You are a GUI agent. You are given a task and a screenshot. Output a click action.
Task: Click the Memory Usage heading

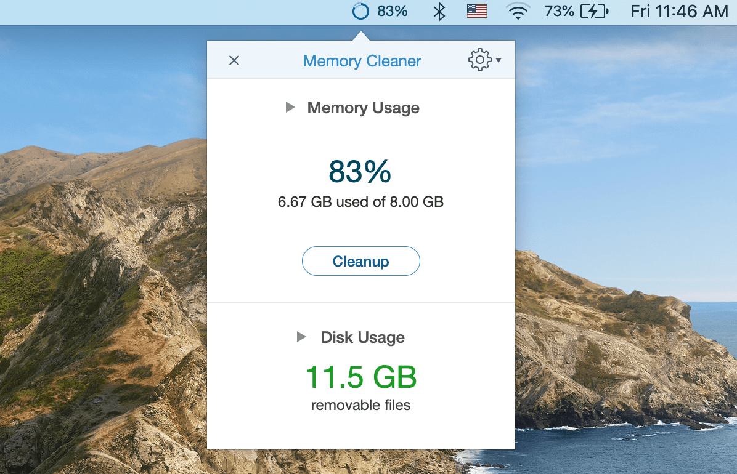(364, 108)
